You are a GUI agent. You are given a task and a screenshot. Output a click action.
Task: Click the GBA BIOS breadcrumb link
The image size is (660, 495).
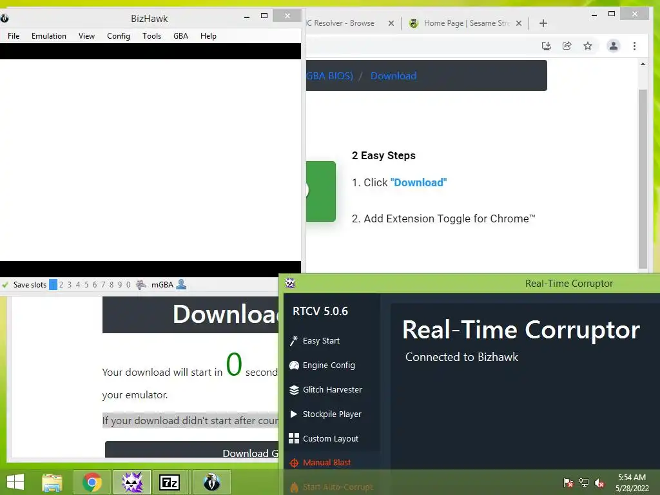coord(329,76)
